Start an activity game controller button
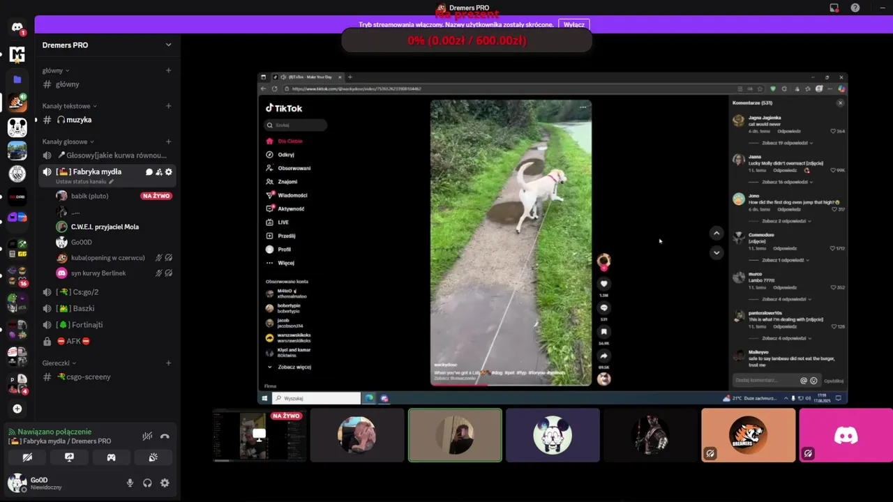This screenshot has height=502, width=893. tap(111, 457)
